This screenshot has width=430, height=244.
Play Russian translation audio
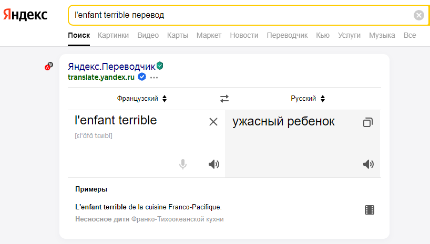368,164
